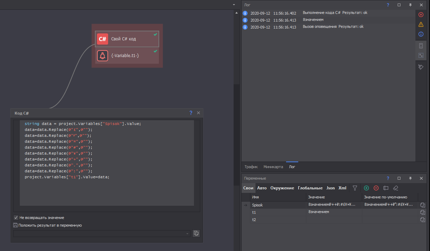Open help for the Код C# panel
The image size is (430, 251).
pos(191,113)
